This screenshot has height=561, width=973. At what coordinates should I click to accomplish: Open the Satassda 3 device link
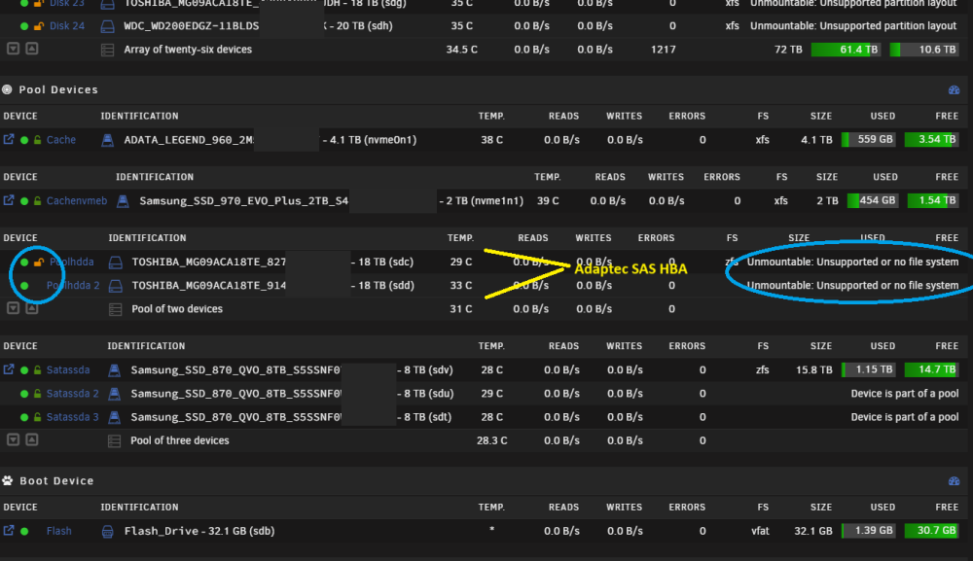pos(73,417)
